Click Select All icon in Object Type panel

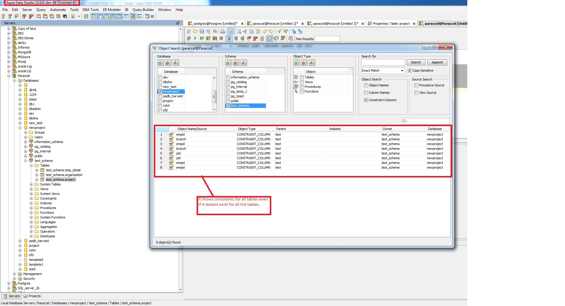(297, 62)
